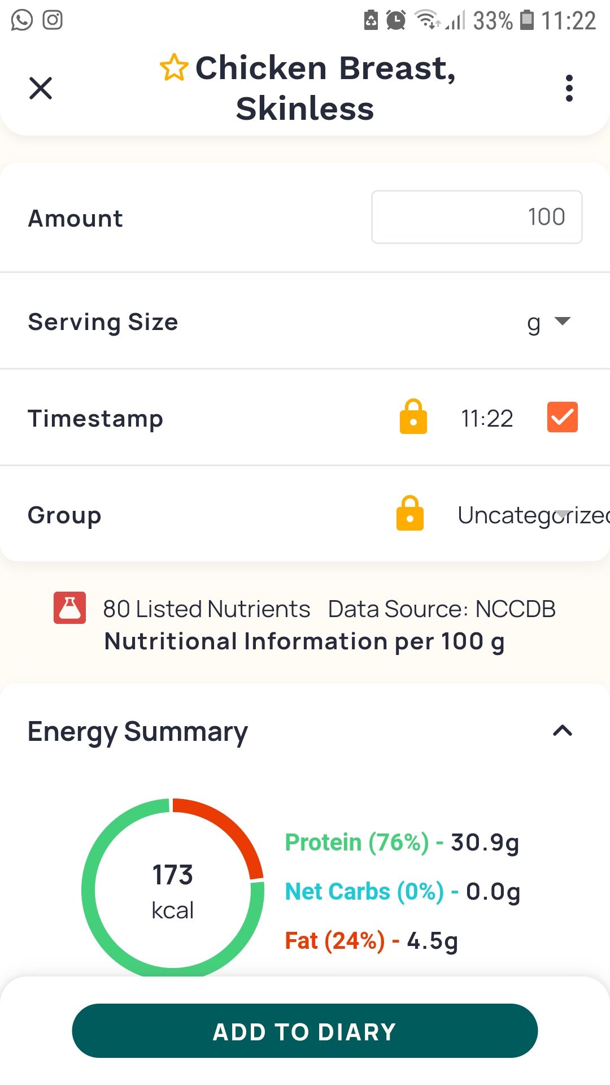
Task: Tap the Instagram notification icon
Action: [x=53, y=20]
